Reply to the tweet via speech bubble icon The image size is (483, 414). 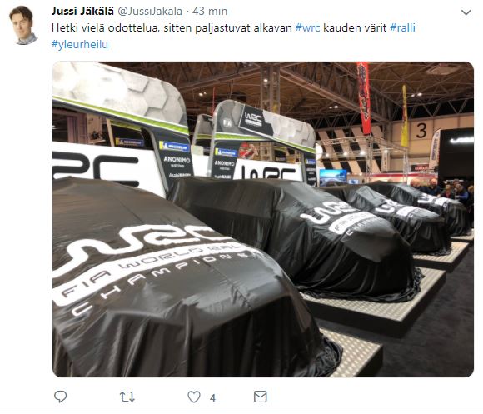60,397
